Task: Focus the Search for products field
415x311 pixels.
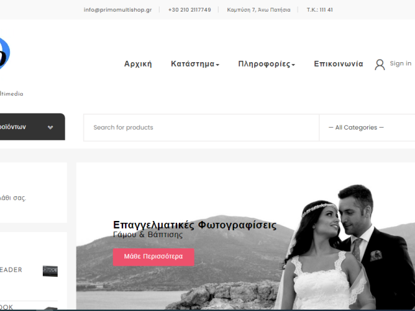Action: point(201,128)
